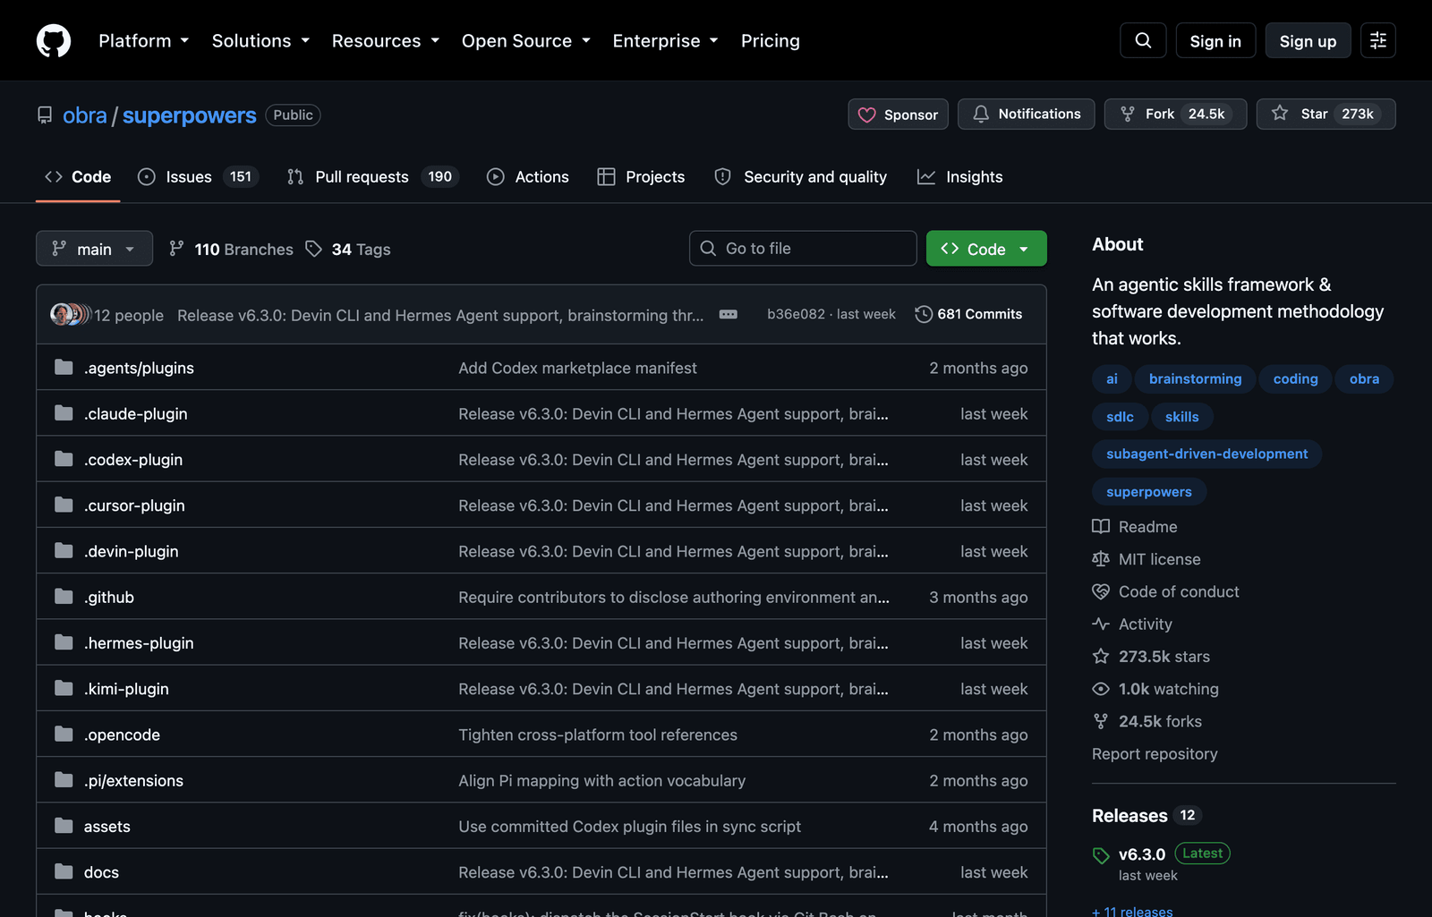Switch to the Issues tab
This screenshot has height=917, width=1432.
(x=198, y=177)
